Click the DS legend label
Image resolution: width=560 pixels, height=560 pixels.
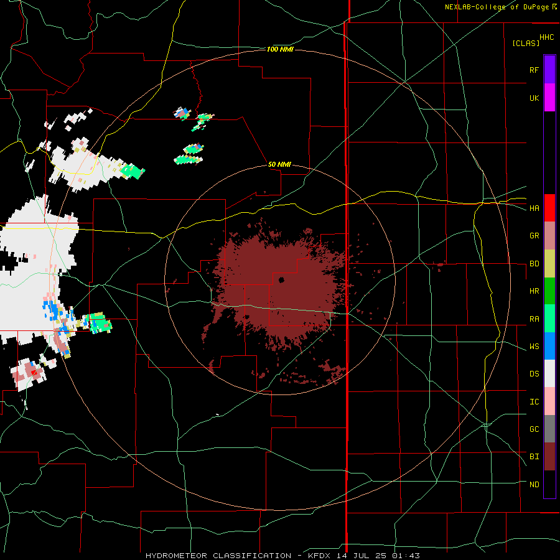click(534, 373)
